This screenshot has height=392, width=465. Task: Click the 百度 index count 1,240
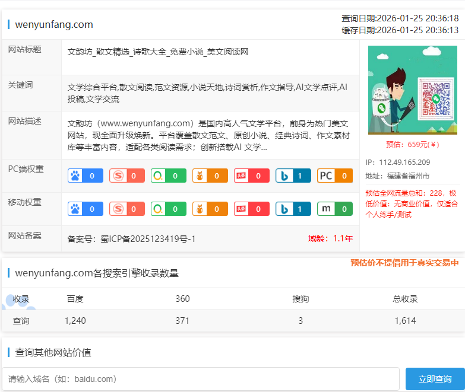point(75,321)
